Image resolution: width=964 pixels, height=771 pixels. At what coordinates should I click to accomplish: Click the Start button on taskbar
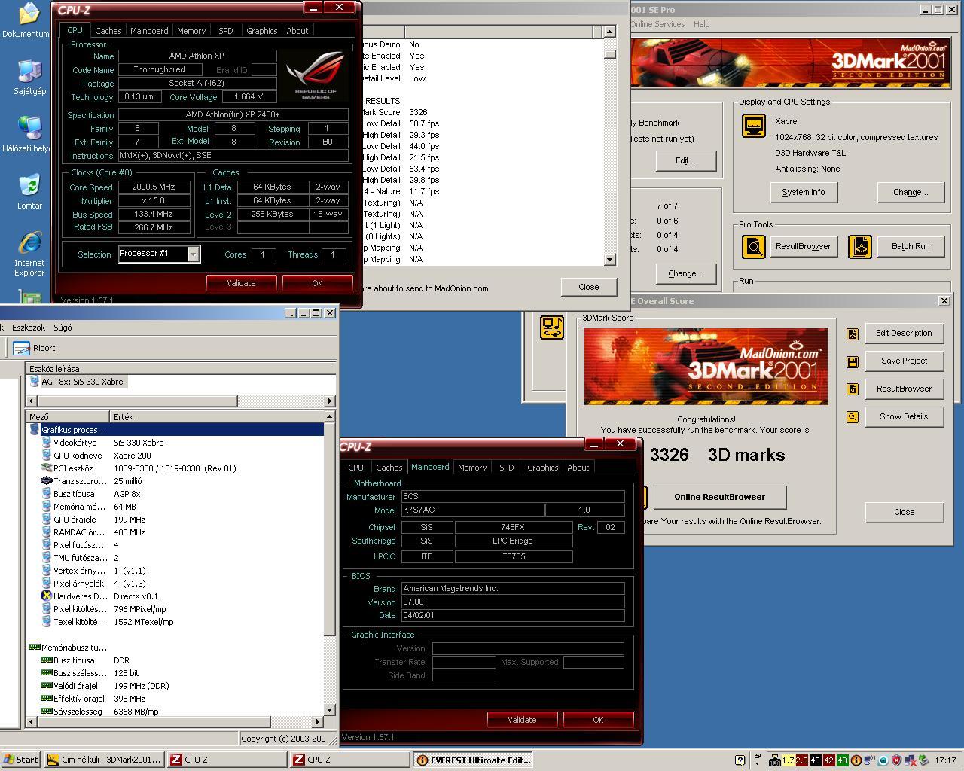pyautogui.click(x=20, y=760)
